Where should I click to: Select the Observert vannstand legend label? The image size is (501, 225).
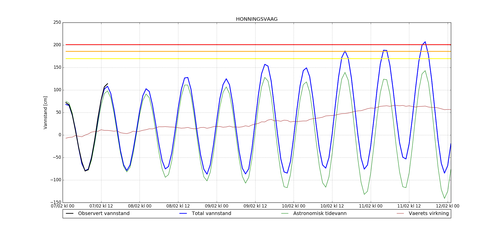pos(104,213)
